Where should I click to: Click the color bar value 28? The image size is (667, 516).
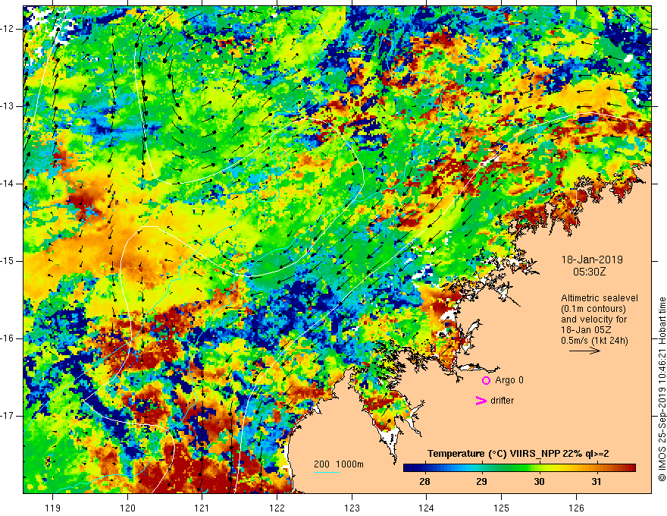coord(424,482)
